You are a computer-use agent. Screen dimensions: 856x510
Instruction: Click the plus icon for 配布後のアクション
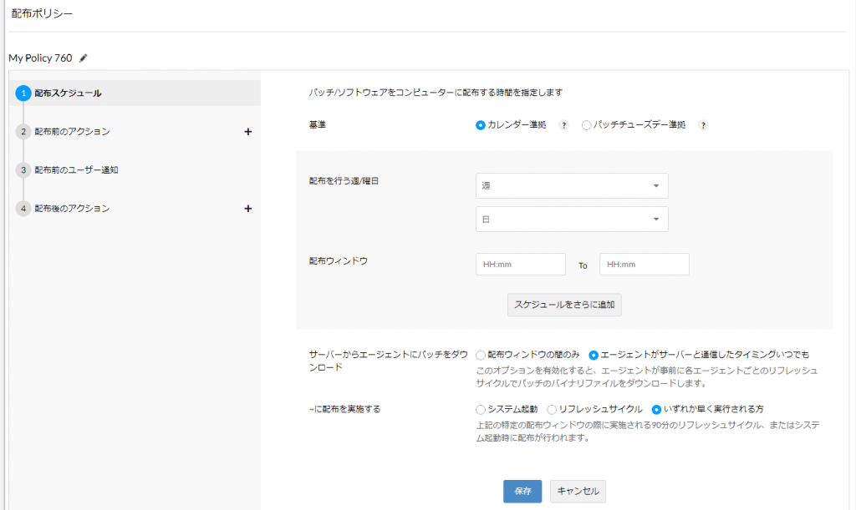pyautogui.click(x=247, y=209)
